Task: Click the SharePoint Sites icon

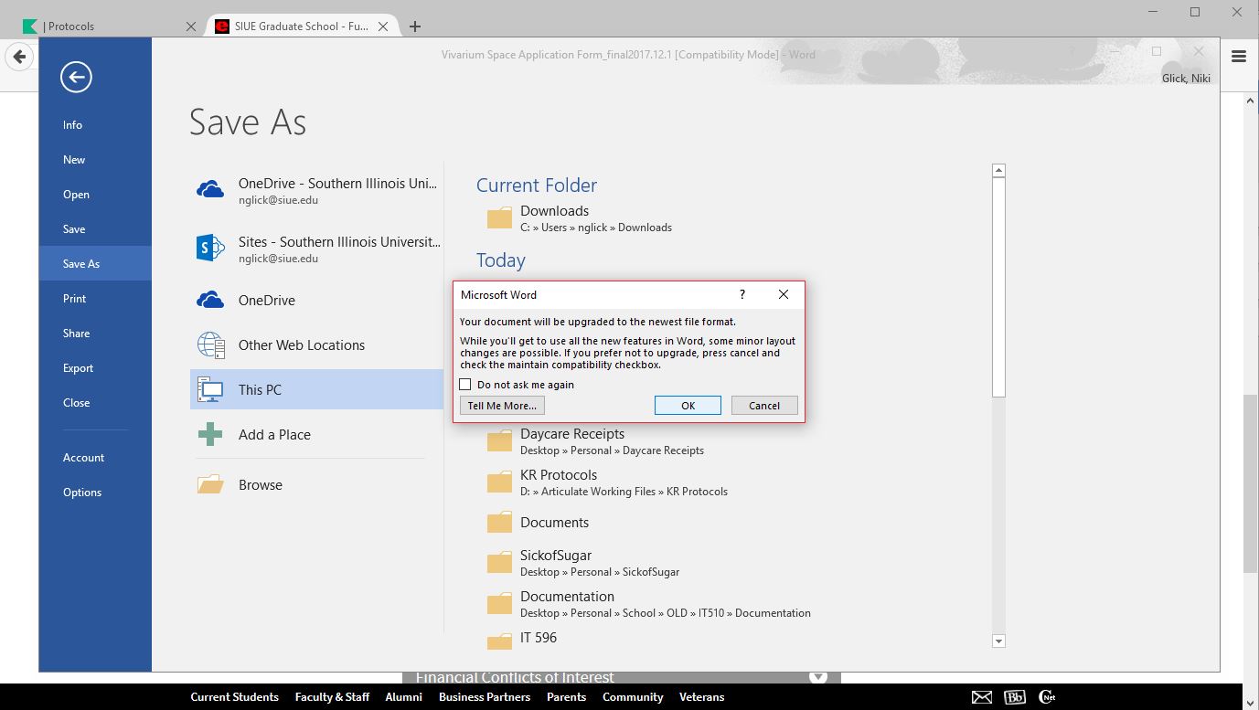Action: pyautogui.click(x=210, y=248)
